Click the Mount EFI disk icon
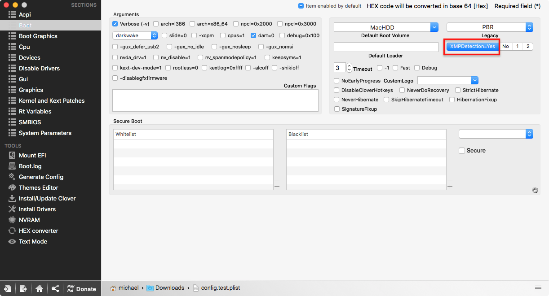Viewport: 549px width, 296px height. 12,155
